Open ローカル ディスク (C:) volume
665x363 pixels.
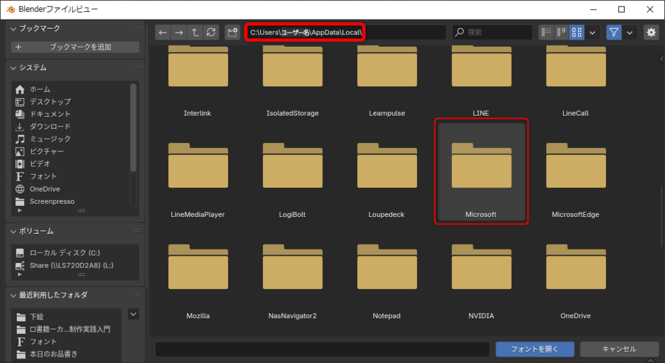pos(64,253)
